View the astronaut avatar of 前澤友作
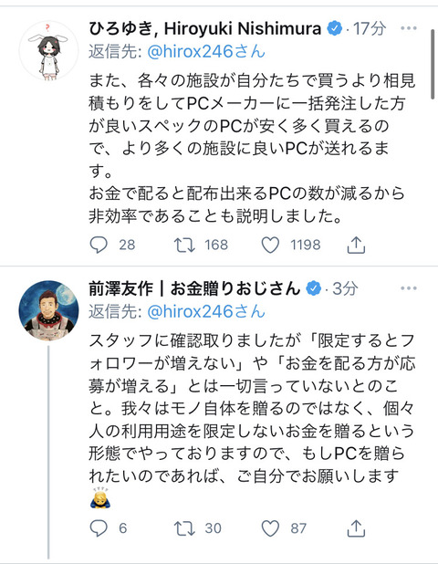The height and width of the screenshot is (564, 438). coord(48,310)
